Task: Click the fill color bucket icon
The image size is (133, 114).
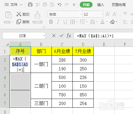Action: 93,22
